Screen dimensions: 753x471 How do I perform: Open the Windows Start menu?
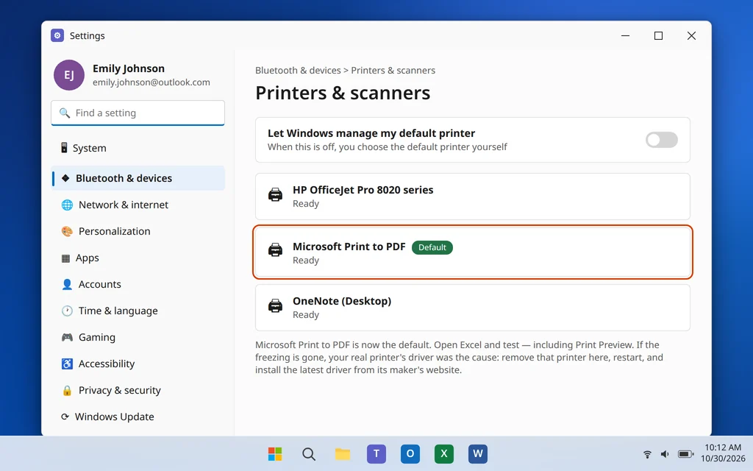coord(275,453)
